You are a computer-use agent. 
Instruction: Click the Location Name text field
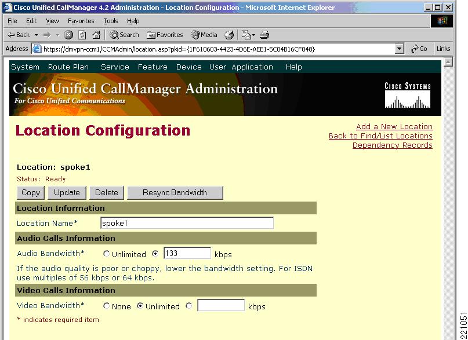(187, 223)
